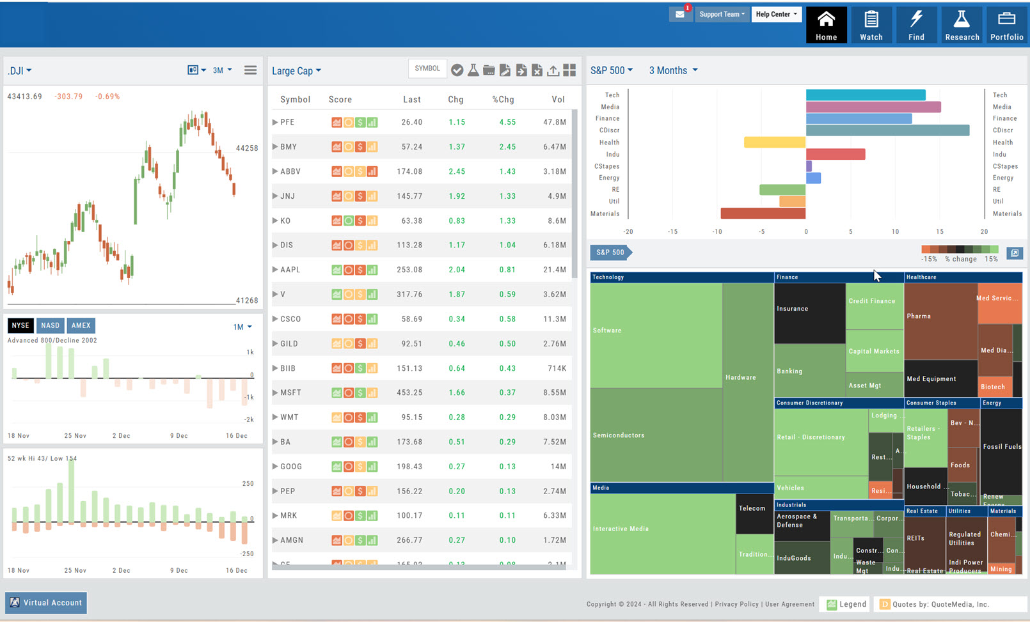Expand the DIS row
Screen dimensions: 1030x622
pyautogui.click(x=275, y=245)
